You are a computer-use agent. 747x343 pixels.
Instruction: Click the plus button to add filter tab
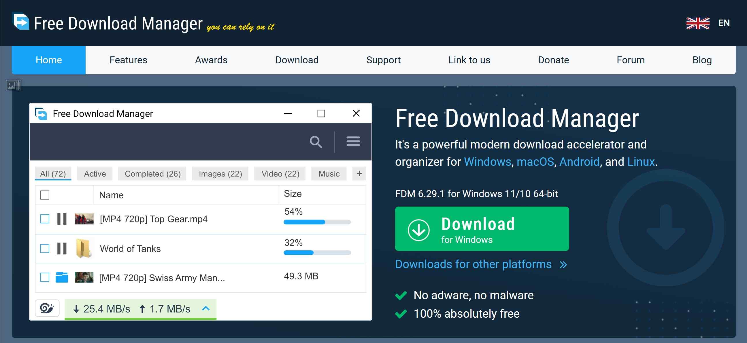359,174
